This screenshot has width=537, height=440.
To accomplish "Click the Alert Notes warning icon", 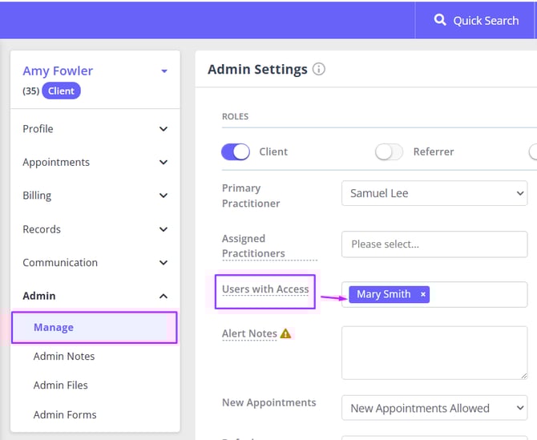I will (x=286, y=333).
